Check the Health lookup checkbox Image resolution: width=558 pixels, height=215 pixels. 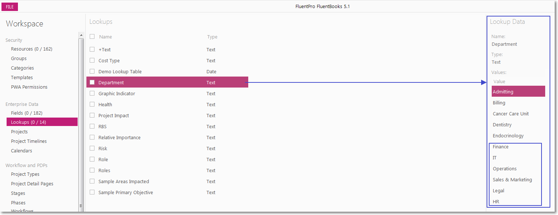[x=92, y=104]
